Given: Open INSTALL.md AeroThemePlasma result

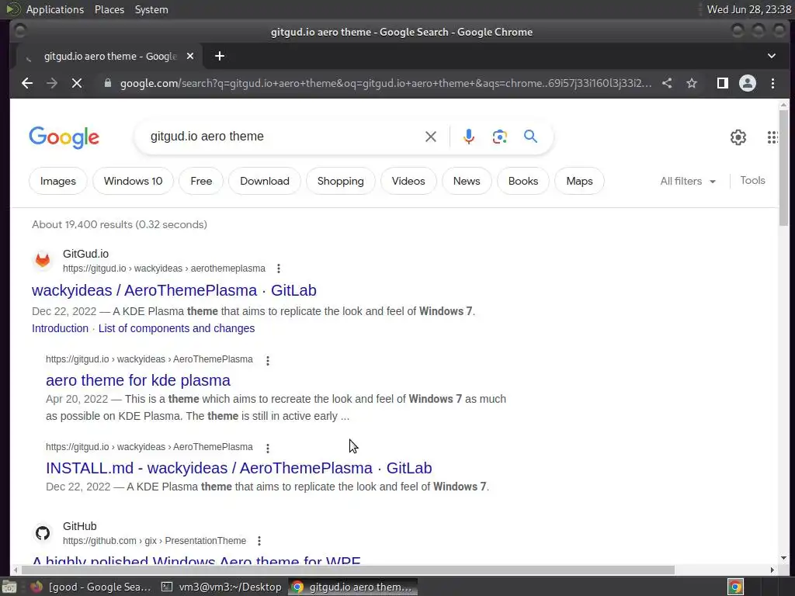Looking at the screenshot, I should [239, 468].
